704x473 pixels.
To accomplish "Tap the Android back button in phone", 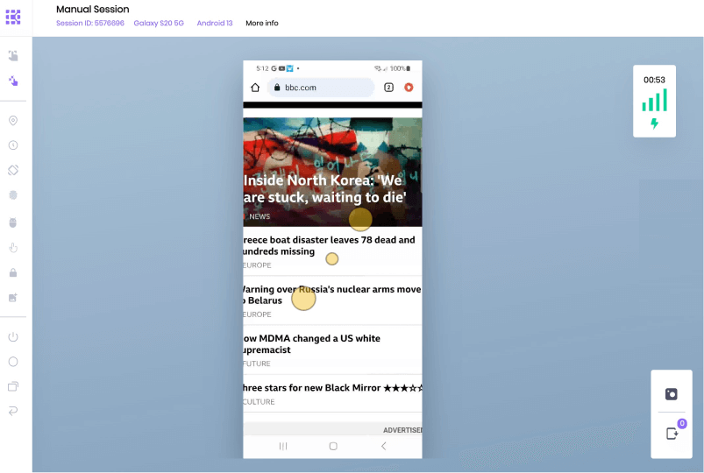I will (383, 446).
